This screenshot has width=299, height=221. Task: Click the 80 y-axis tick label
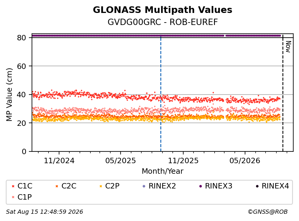click(21, 38)
